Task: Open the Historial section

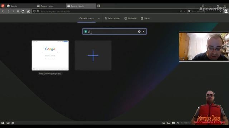Action: [130, 18]
